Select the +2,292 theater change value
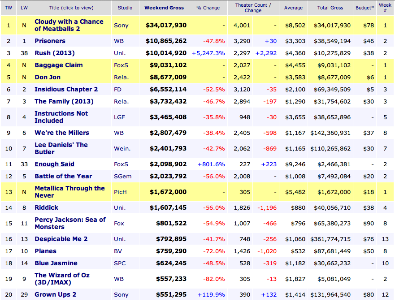 click(x=266, y=53)
